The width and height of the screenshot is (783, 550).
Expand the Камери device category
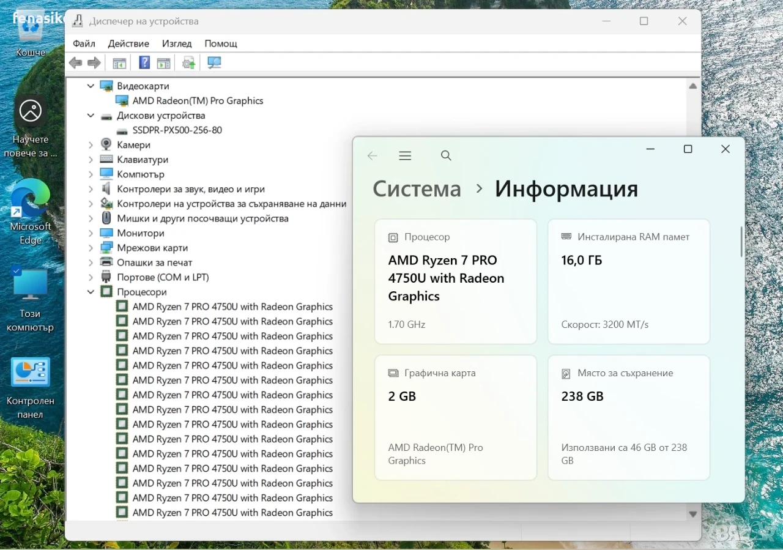91,145
